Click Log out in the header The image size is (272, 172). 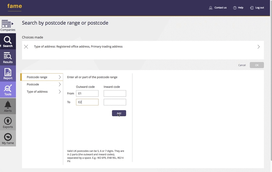[x=257, y=8]
